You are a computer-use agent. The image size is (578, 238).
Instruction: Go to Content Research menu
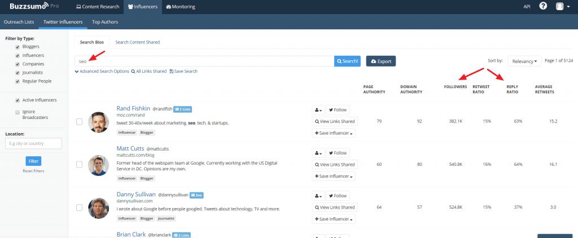pos(98,7)
